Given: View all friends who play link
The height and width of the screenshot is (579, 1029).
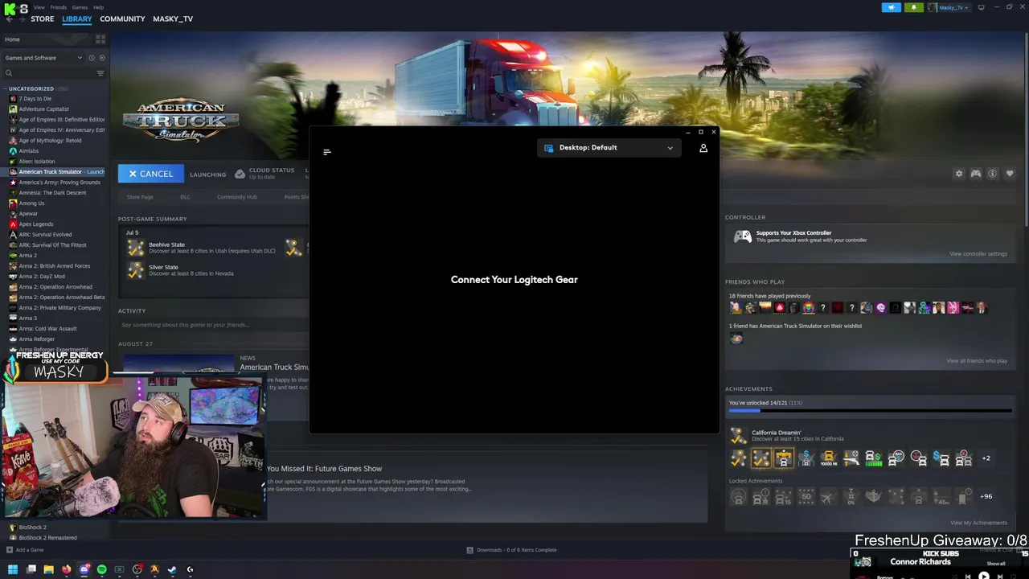Looking at the screenshot, I should 976,361.
